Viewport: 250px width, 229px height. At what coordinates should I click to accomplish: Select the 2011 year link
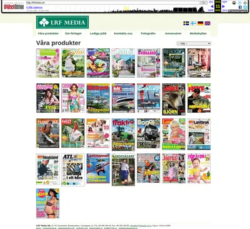224,10
